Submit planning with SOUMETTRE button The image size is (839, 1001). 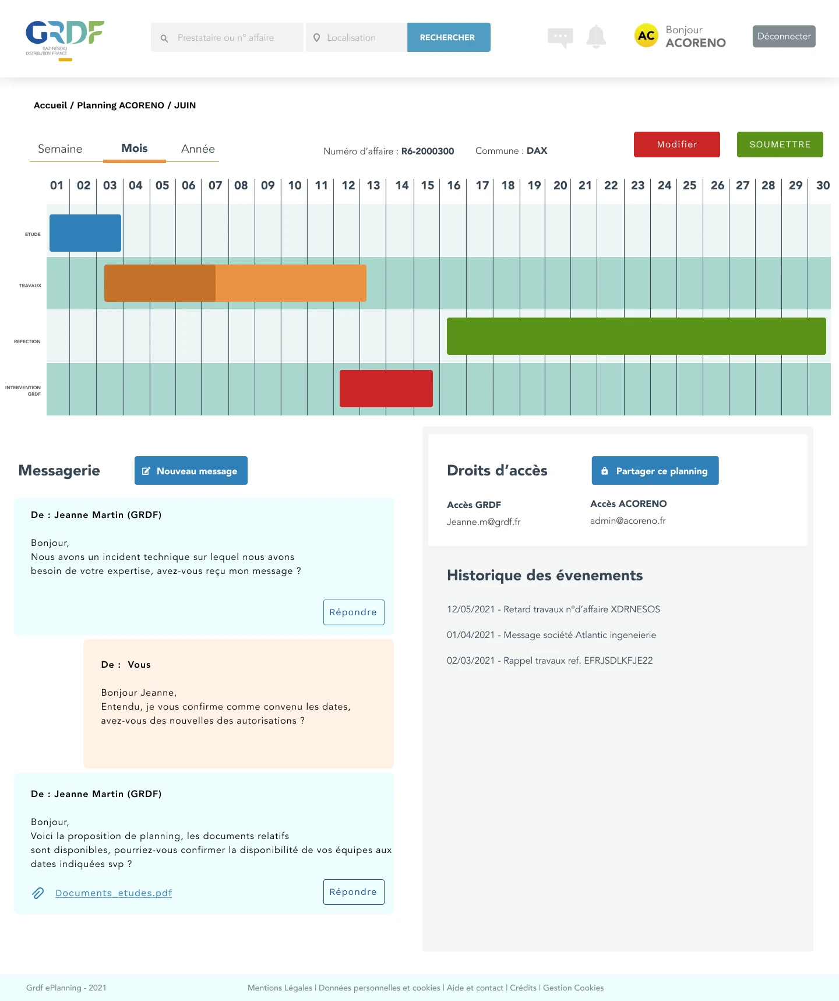[780, 144]
